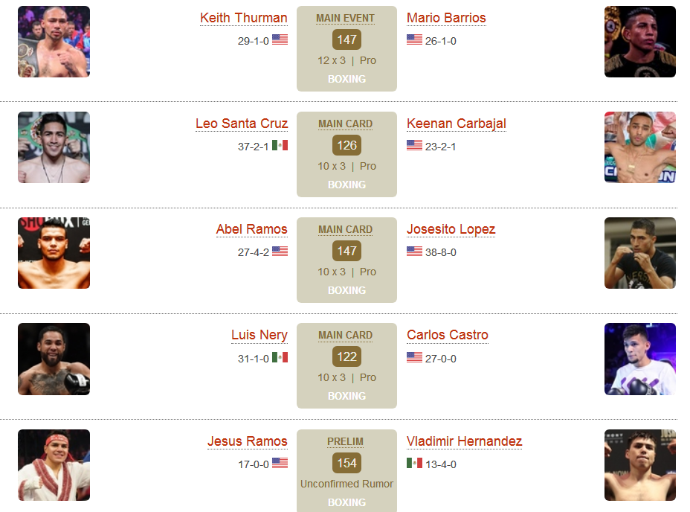Click Mexico flag beside Luis Nery record
This screenshot has width=690, height=512.
point(280,357)
